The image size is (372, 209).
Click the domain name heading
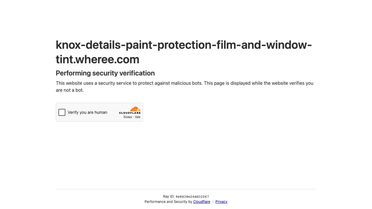(x=184, y=52)
